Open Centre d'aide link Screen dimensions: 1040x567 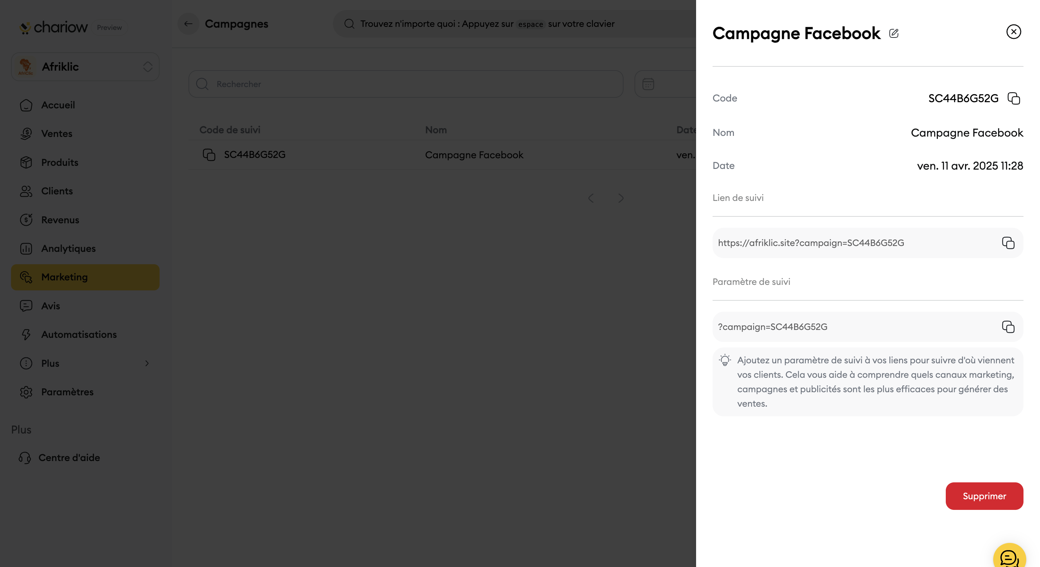point(59,458)
